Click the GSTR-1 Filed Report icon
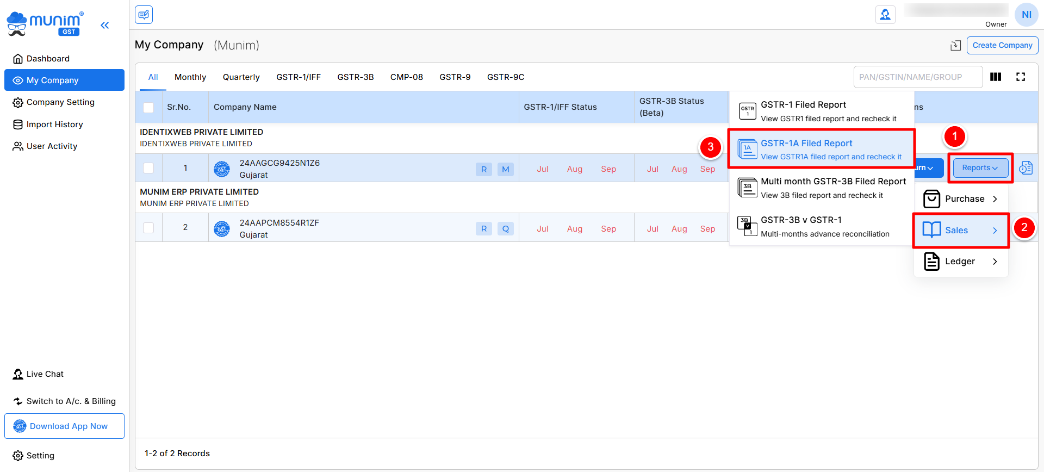1044x472 pixels. (x=748, y=111)
